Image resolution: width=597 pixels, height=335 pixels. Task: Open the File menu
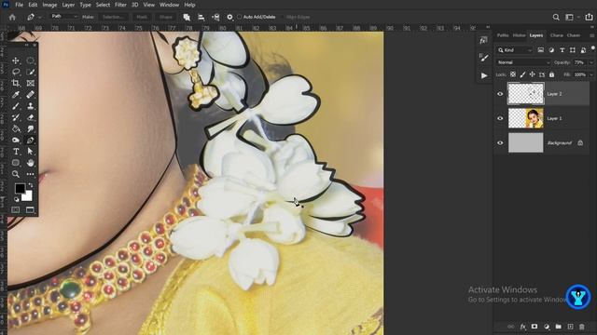point(19,5)
